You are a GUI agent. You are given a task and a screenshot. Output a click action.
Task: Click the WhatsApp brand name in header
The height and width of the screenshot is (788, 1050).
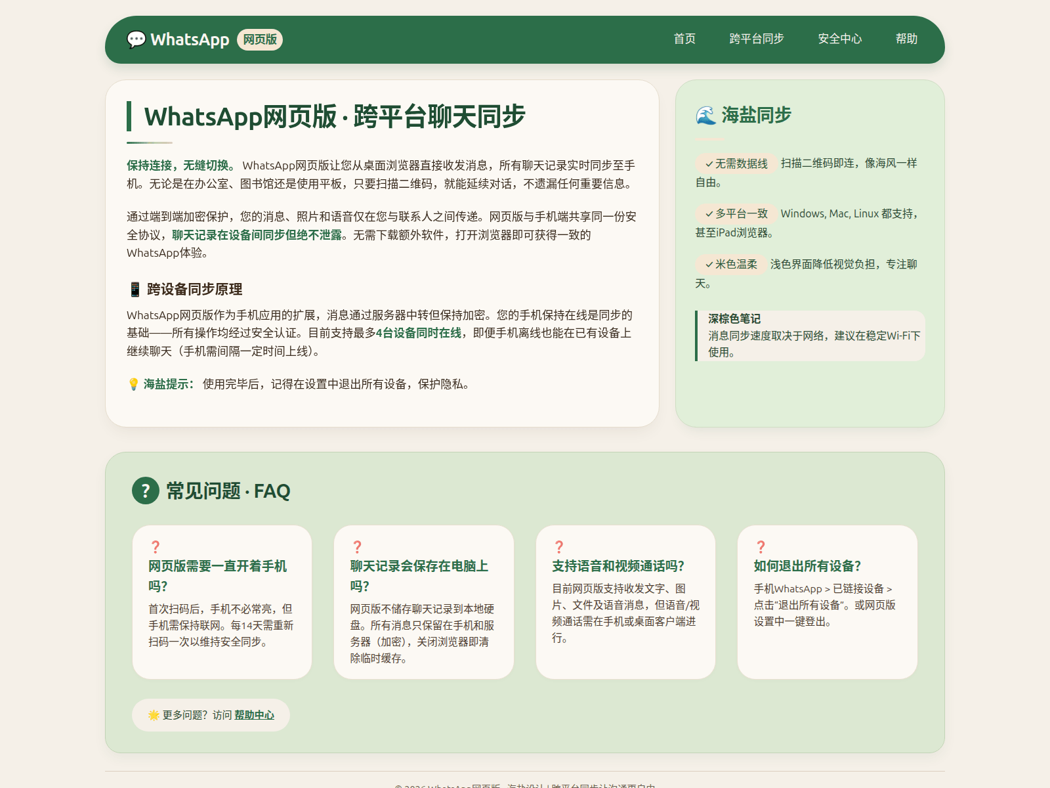click(190, 39)
